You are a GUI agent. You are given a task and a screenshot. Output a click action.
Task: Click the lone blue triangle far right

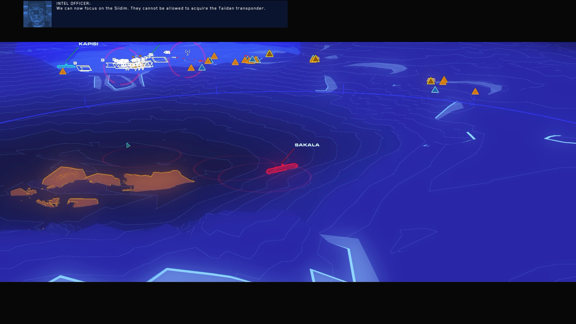click(435, 90)
